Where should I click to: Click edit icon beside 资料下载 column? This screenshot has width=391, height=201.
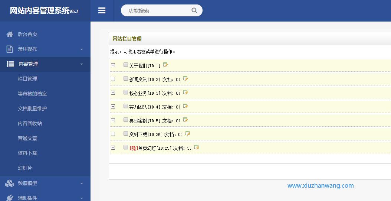click(188, 134)
